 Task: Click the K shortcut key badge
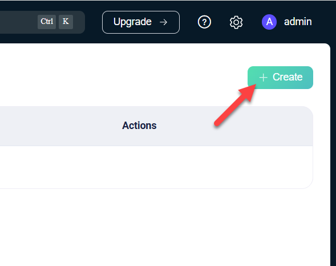(x=66, y=22)
